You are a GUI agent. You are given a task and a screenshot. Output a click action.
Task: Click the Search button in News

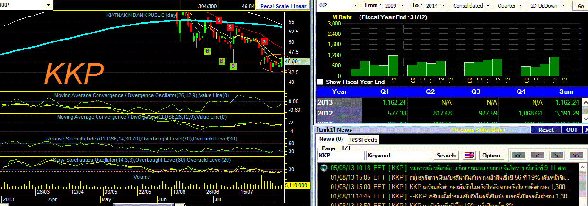(x=446, y=155)
